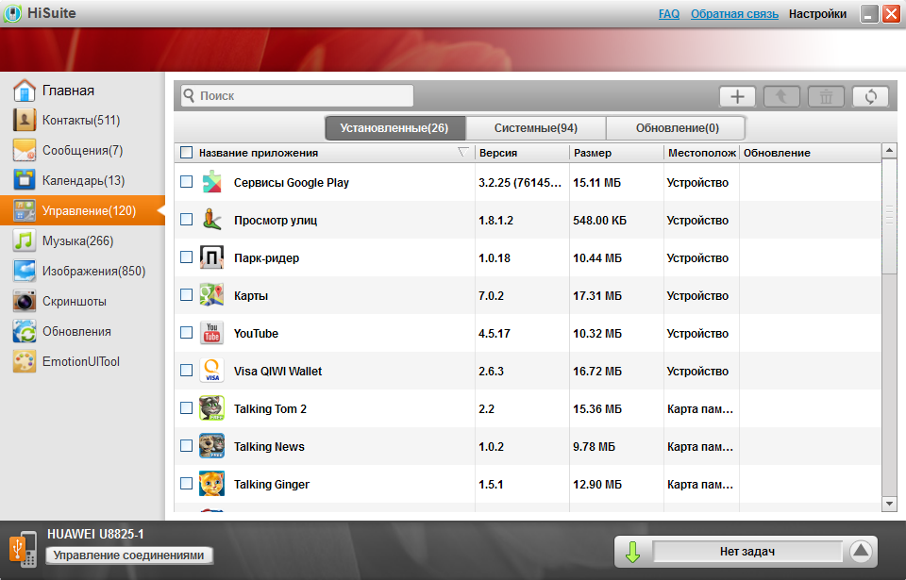The height and width of the screenshot is (580, 906).
Task: Click the Просмотр улиц app icon
Action: click(212, 220)
